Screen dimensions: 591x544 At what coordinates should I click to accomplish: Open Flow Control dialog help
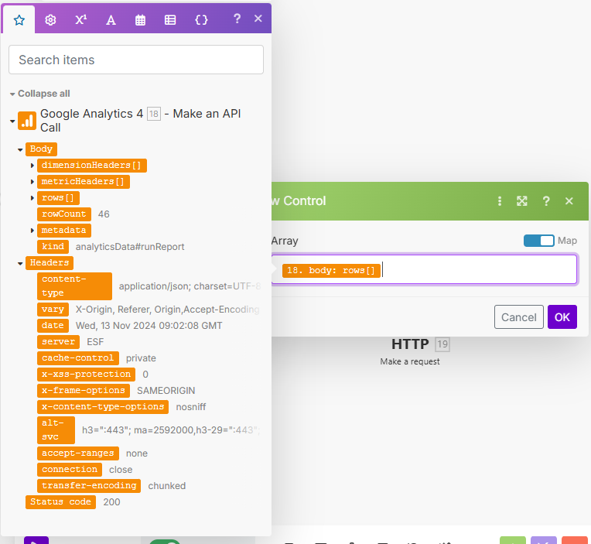click(x=546, y=201)
